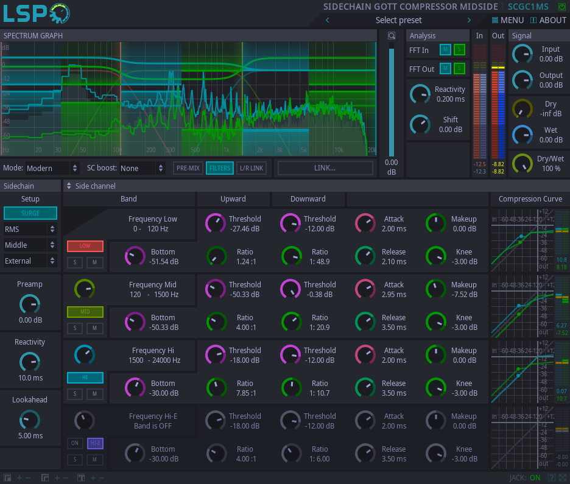Click the power icon in the top-right corner
This screenshot has width=570, height=484.
(x=561, y=6)
